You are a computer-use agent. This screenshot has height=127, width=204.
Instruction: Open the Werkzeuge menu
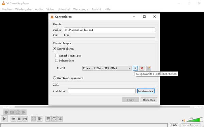point(81,10)
